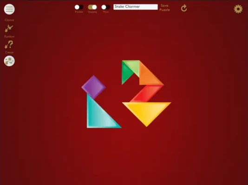Click the Create mode round icon
The image size is (248, 185).
pyautogui.click(x=9, y=61)
